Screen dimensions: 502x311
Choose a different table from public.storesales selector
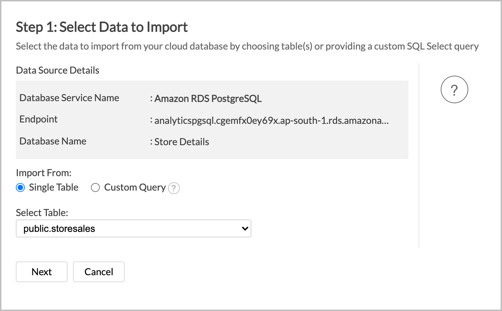tap(134, 228)
